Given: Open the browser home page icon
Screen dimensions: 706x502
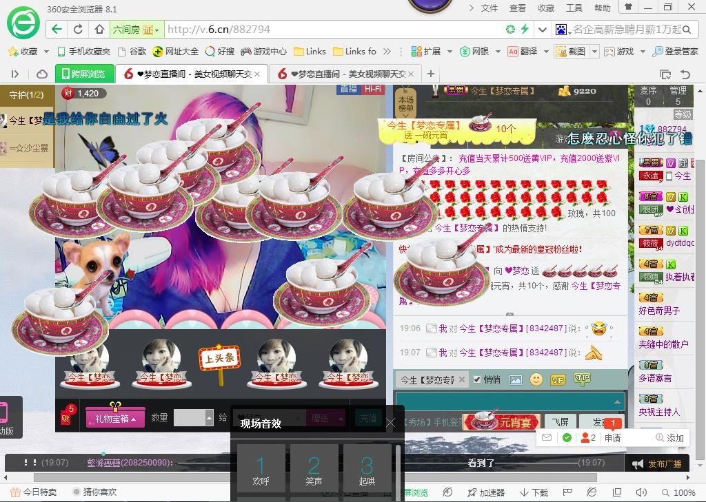Looking at the screenshot, I should (x=99, y=30).
